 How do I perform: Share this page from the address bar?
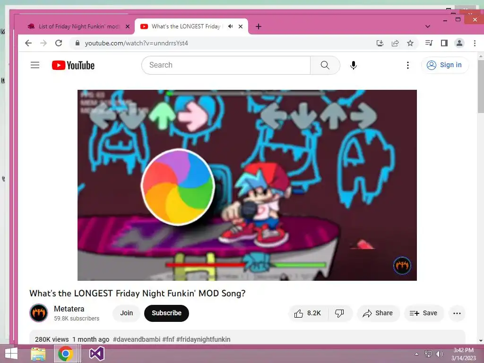[x=395, y=43]
